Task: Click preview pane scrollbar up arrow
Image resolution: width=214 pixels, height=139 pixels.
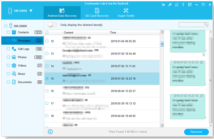Action: pyautogui.click(x=211, y=32)
